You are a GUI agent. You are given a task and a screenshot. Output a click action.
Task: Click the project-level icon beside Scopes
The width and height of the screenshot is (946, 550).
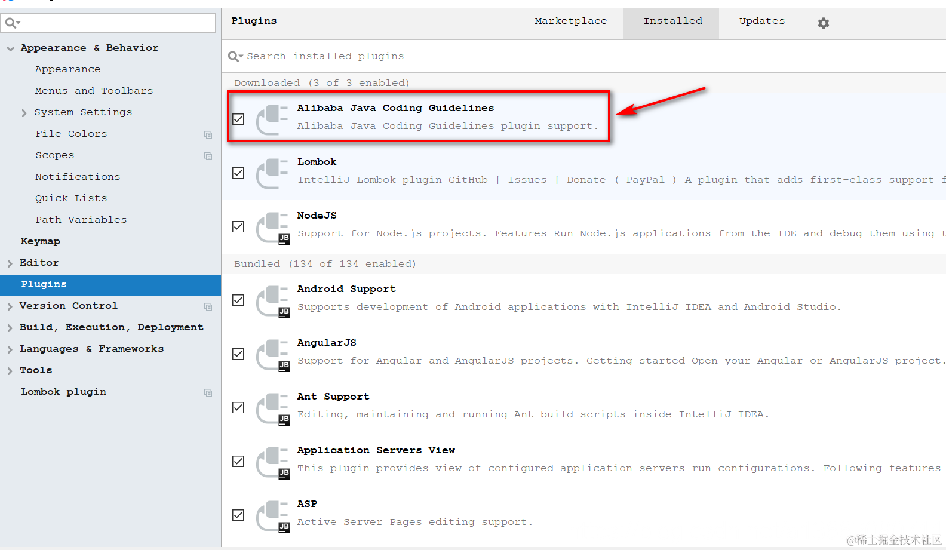[208, 156]
